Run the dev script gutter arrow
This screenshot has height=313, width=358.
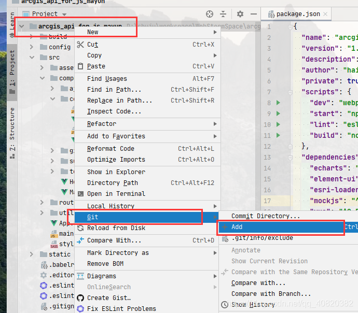coord(278,103)
